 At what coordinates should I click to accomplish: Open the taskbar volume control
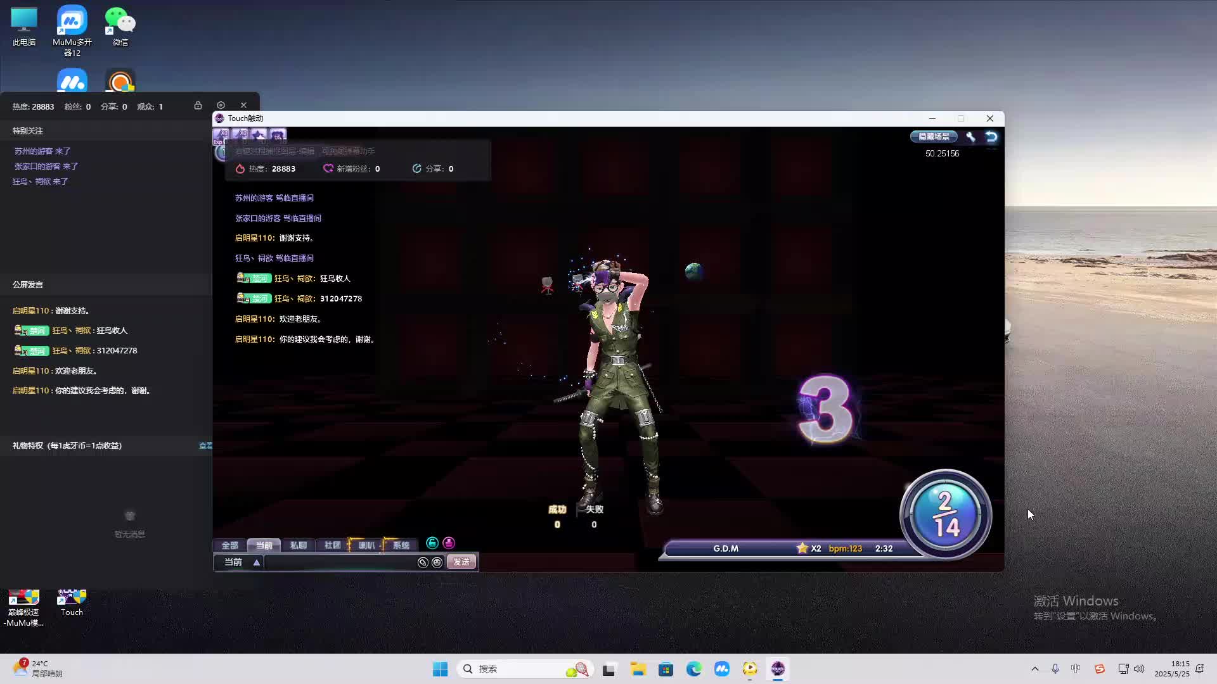[1139, 669]
